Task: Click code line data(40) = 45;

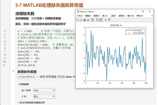Action: (28, 55)
